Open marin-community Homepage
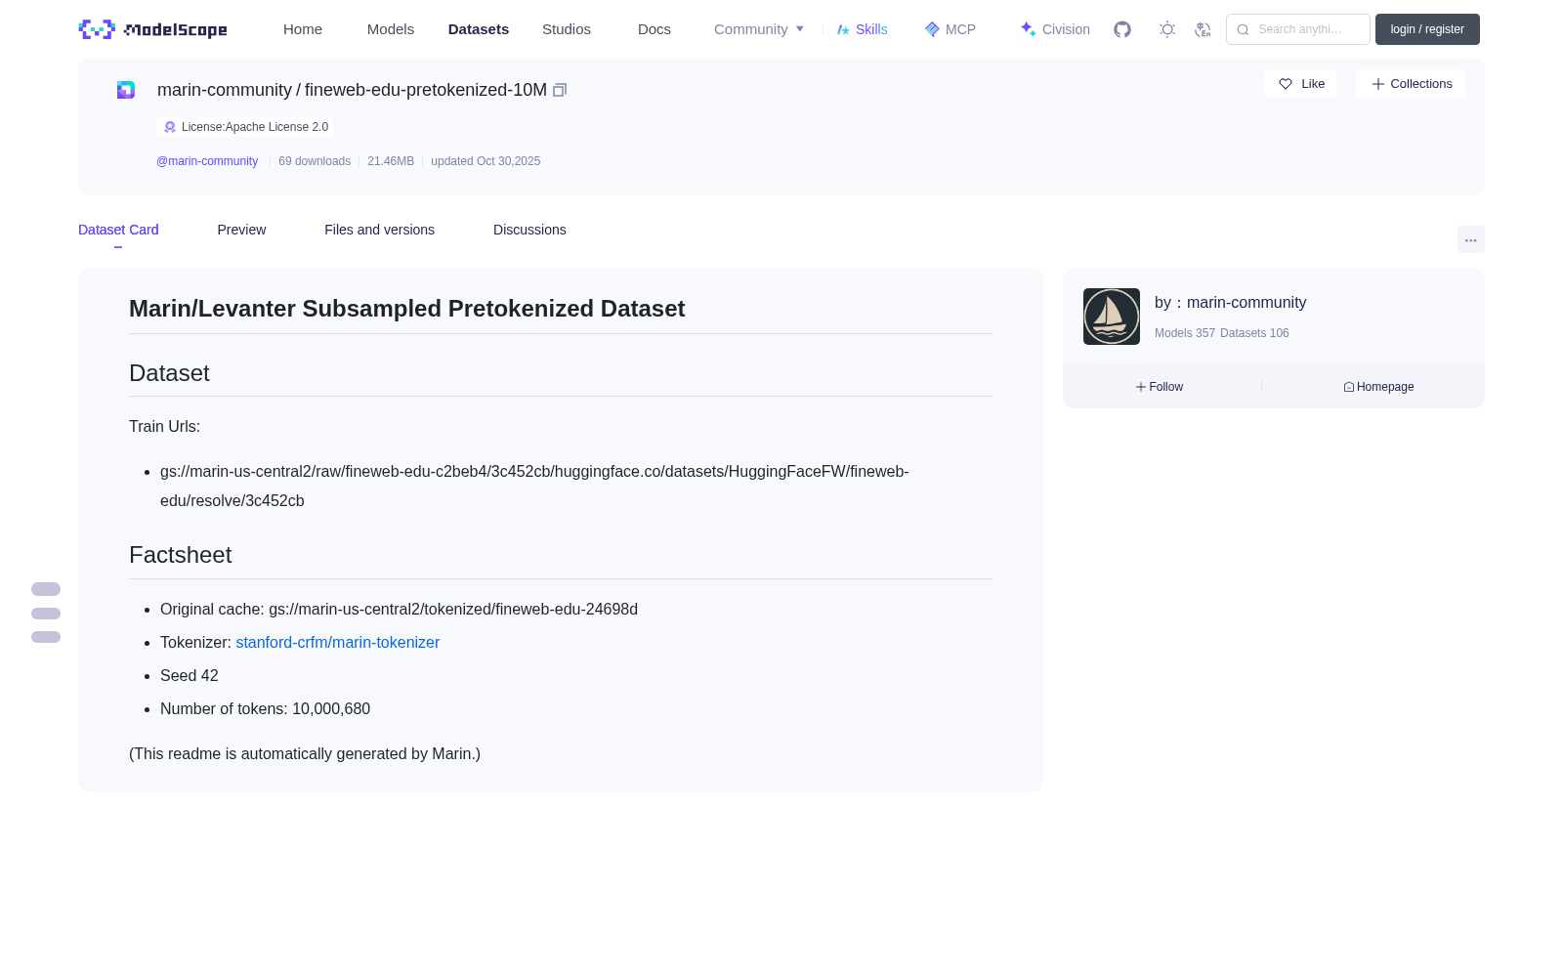 [1378, 387]
